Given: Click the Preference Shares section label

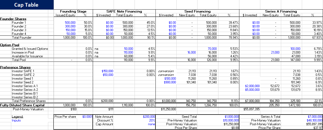Looking at the screenshot, I should coord(15,67).
